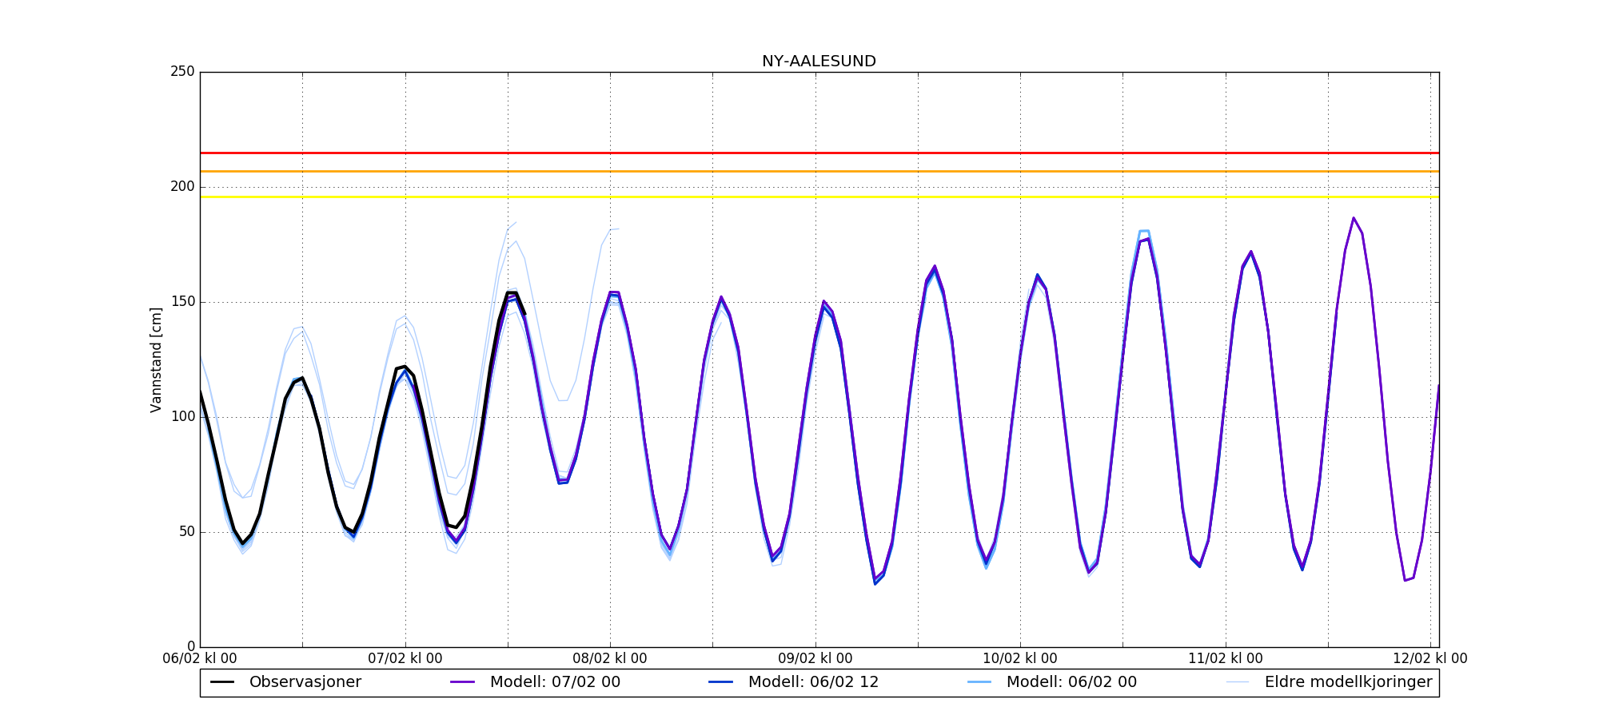Select the black Observasjoner legend line sample
Image resolution: width=1599 pixels, height=719 pixels.
coord(222,682)
